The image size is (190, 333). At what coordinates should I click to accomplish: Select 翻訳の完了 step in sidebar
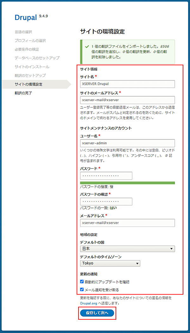(23, 93)
